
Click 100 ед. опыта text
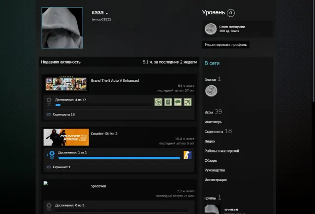tap(229, 31)
